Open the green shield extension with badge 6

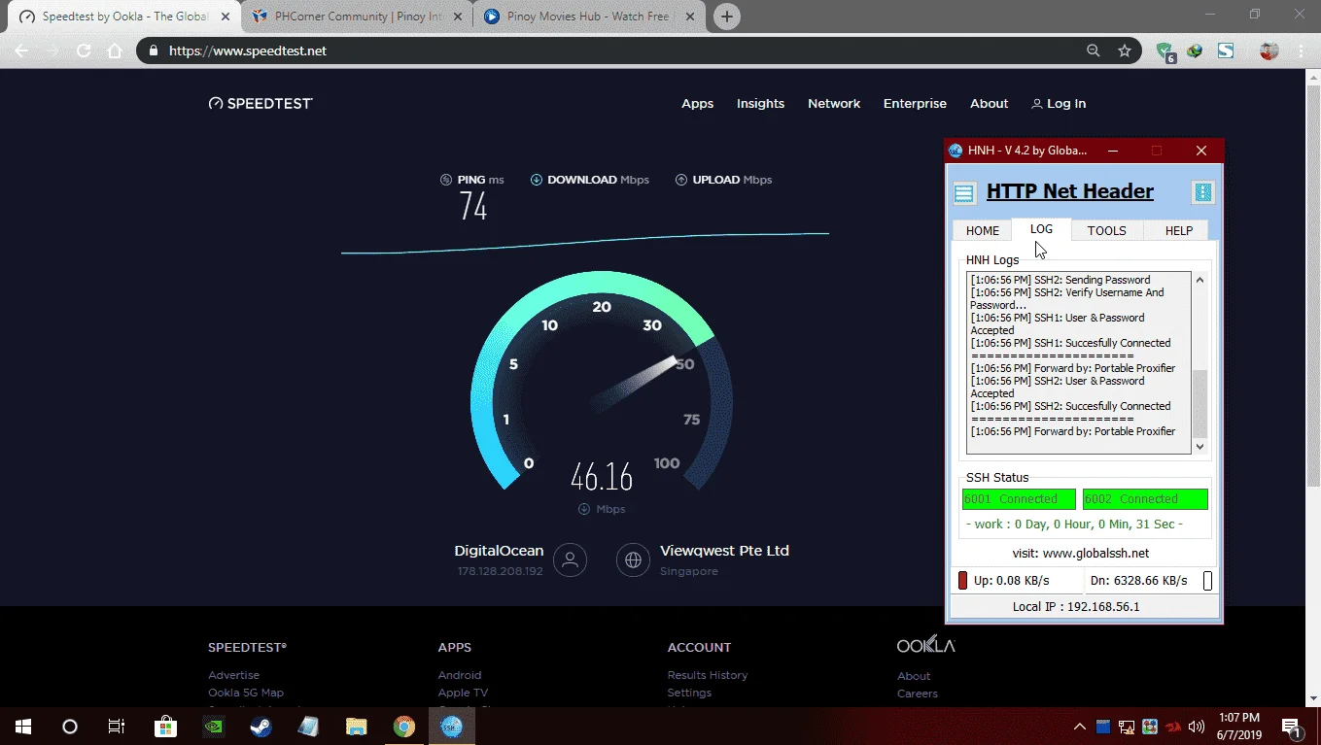coord(1165,51)
